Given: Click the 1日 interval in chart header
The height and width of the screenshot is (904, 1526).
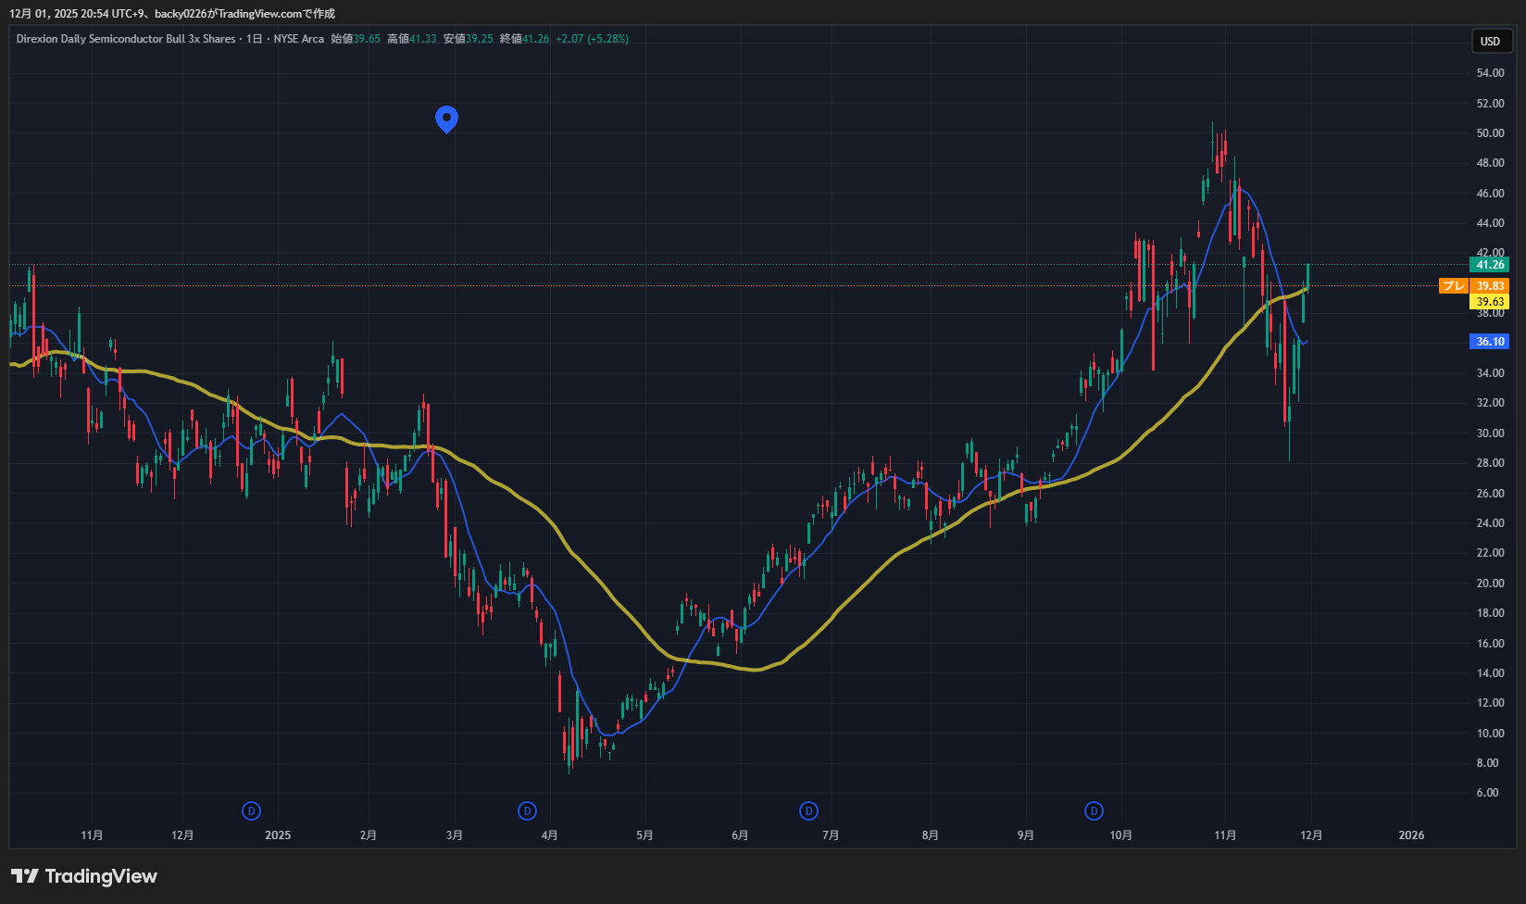Looking at the screenshot, I should [254, 39].
